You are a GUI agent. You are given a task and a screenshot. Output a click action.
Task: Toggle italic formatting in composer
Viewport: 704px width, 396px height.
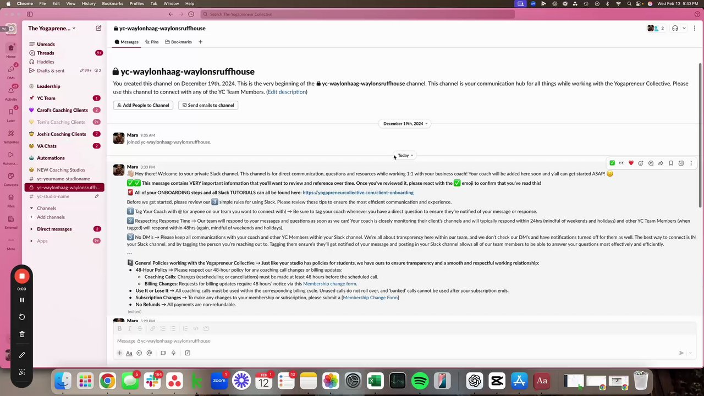tap(130, 328)
